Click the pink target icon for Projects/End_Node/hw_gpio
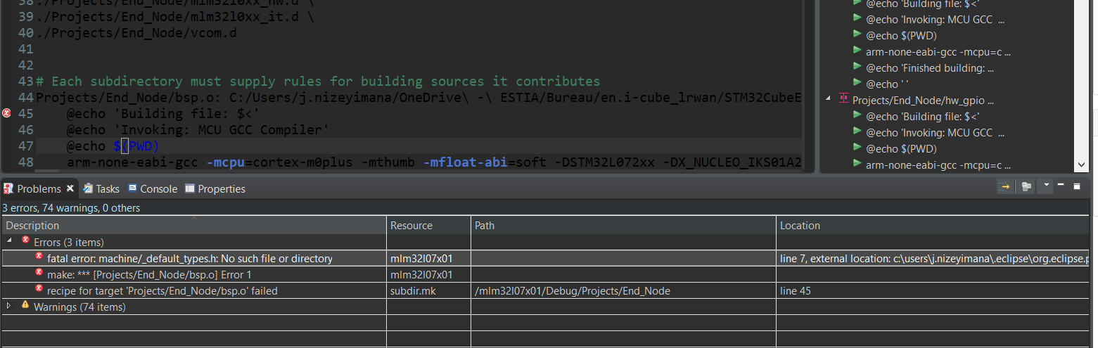The image size is (1098, 348). (x=844, y=100)
